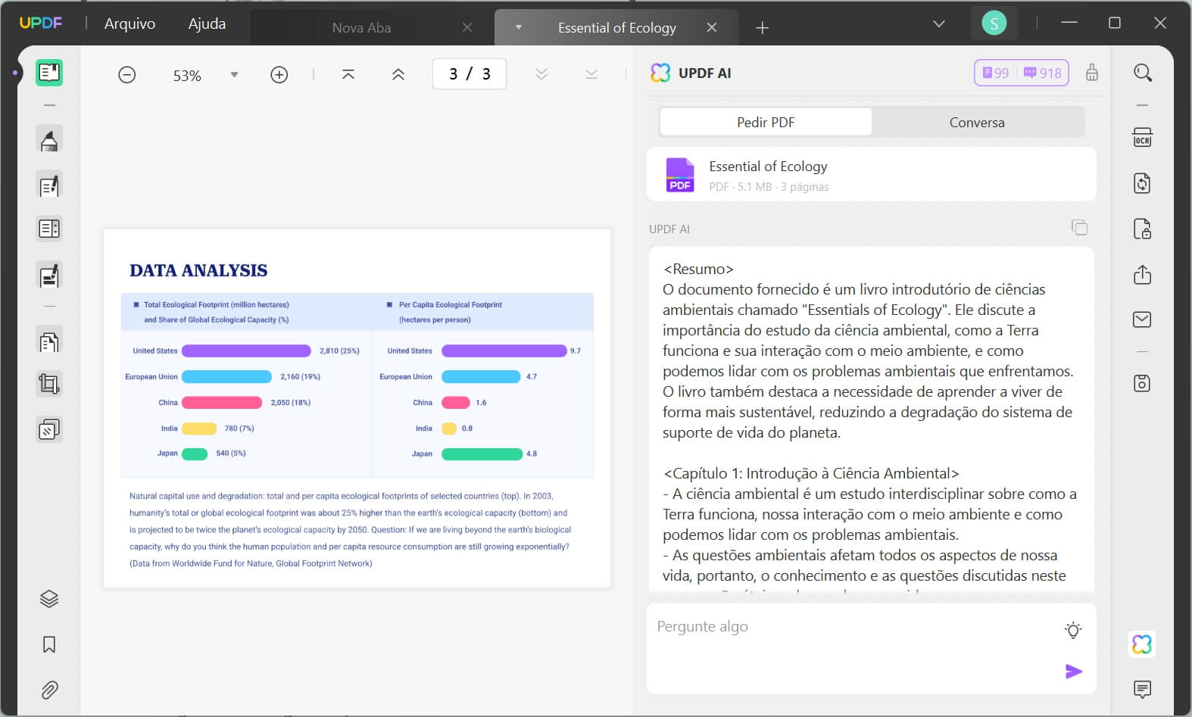This screenshot has width=1192, height=717.
Task: Go to the previous page
Action: tap(398, 74)
